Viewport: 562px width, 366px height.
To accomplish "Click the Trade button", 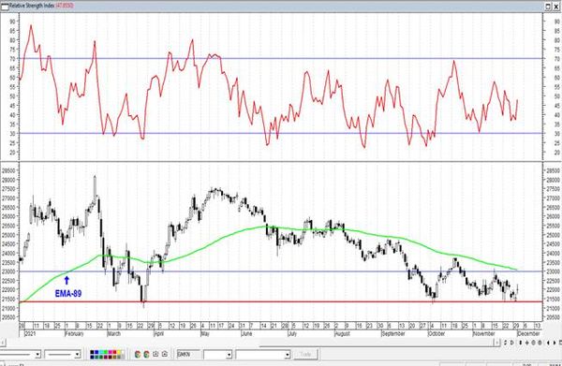I will (x=305, y=355).
